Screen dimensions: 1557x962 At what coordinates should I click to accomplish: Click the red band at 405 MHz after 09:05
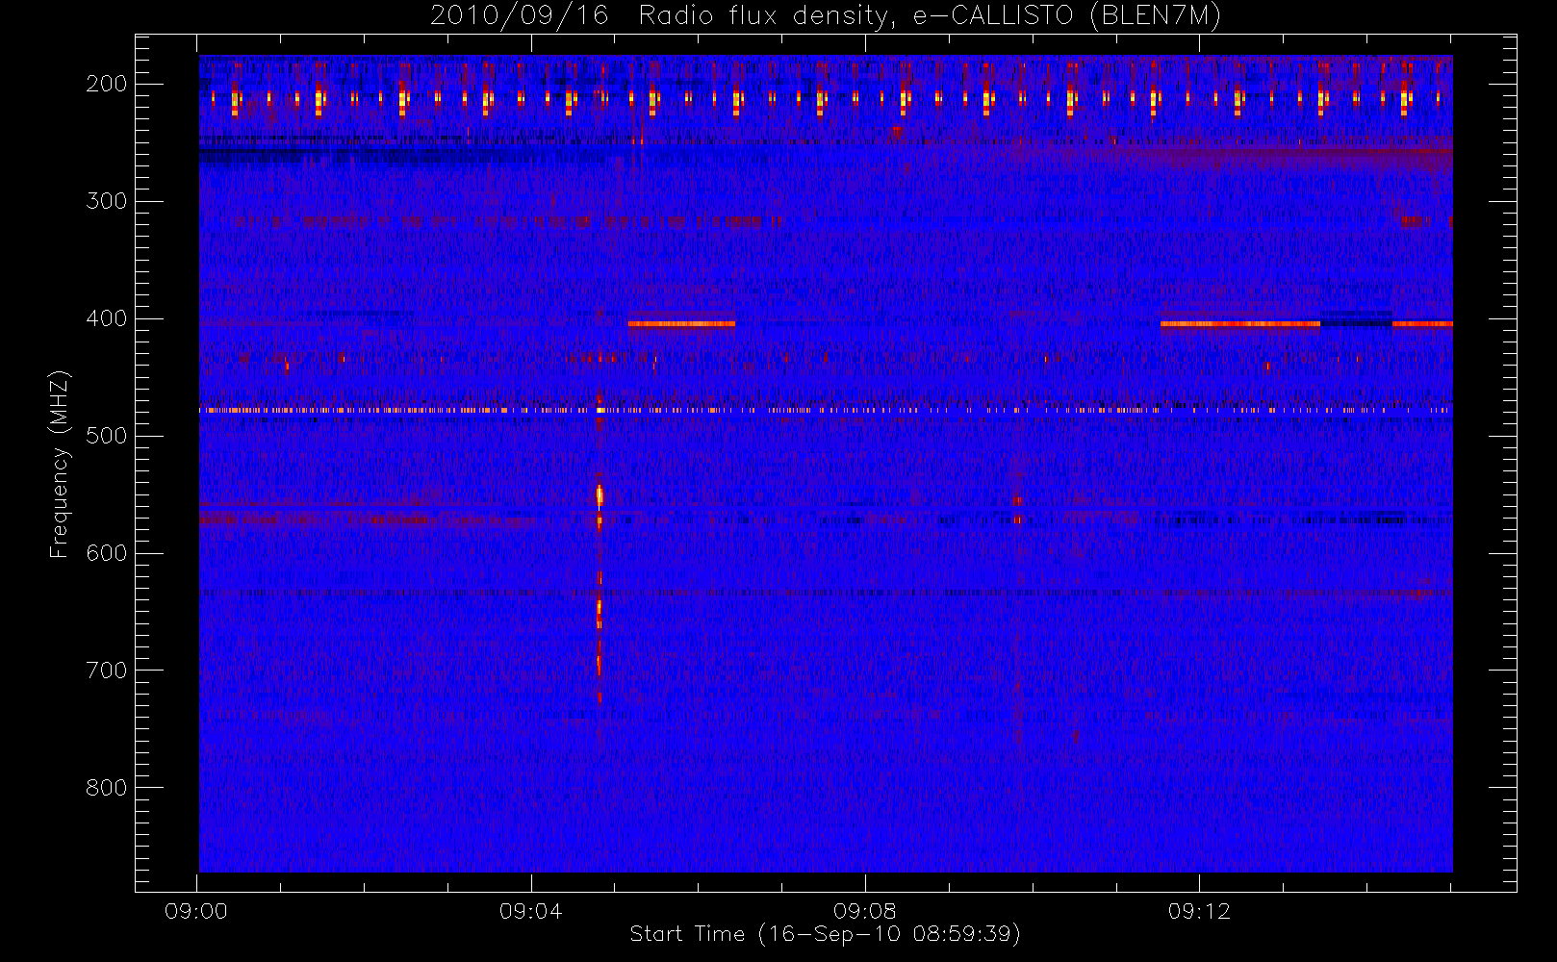pyautogui.click(x=681, y=324)
